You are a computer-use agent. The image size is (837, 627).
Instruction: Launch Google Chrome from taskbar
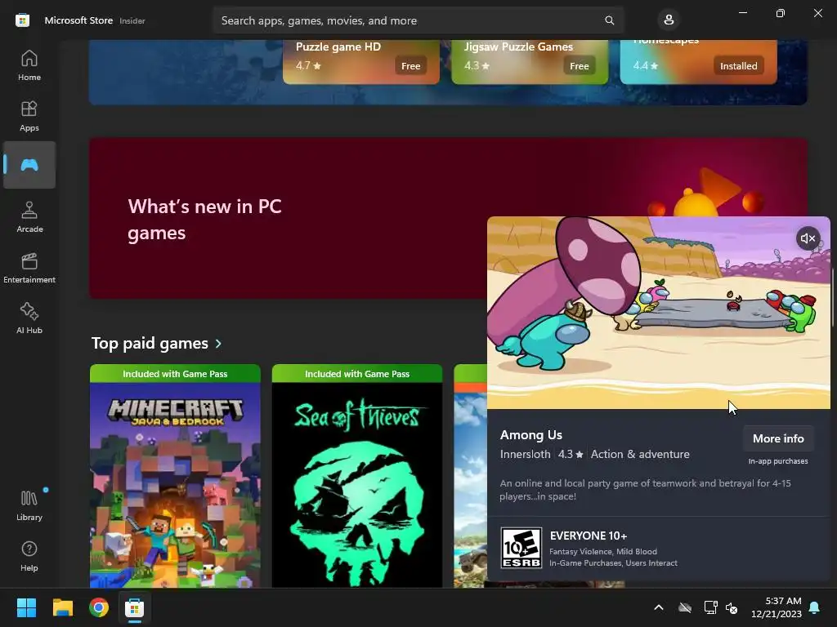click(x=99, y=607)
